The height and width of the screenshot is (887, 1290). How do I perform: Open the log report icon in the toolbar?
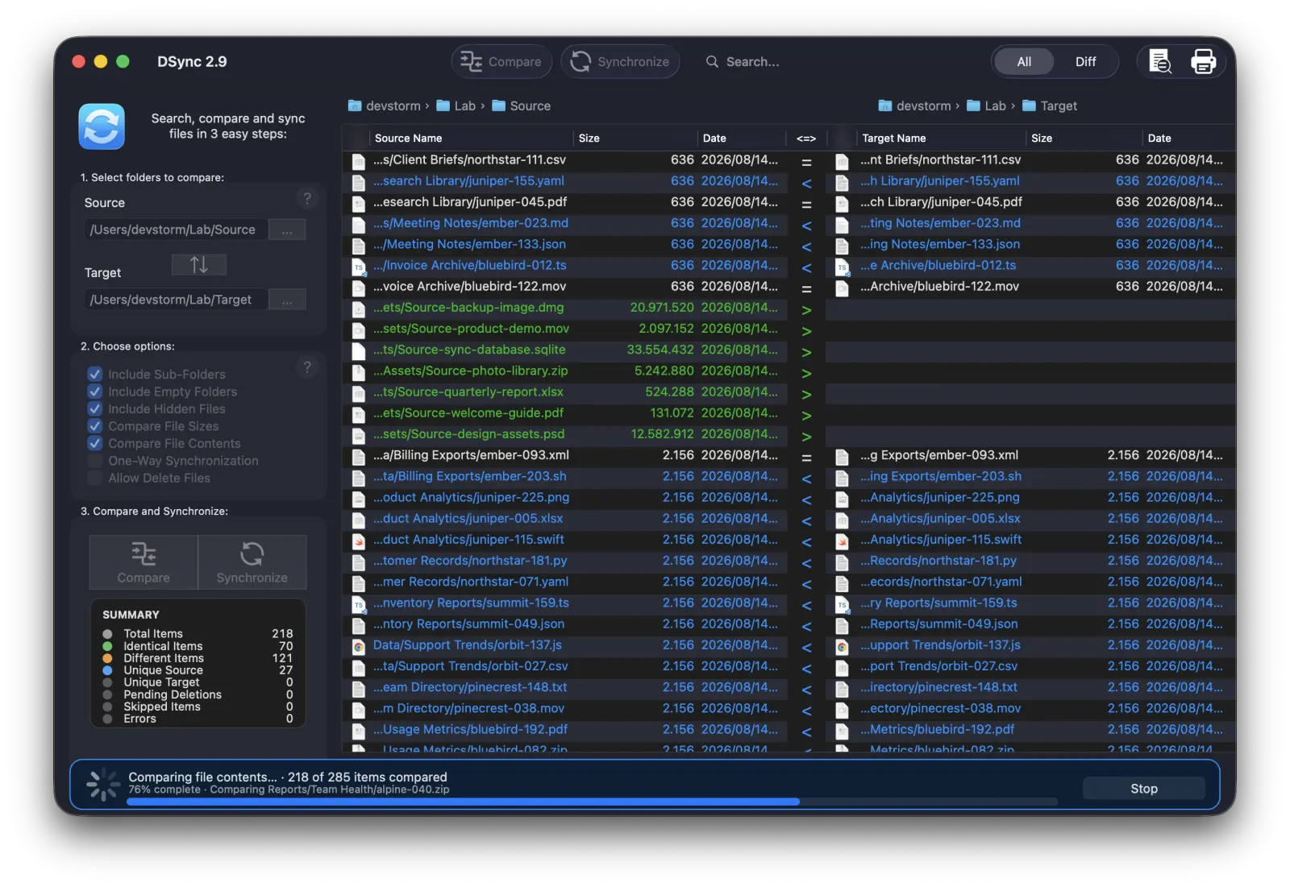[x=1160, y=62]
